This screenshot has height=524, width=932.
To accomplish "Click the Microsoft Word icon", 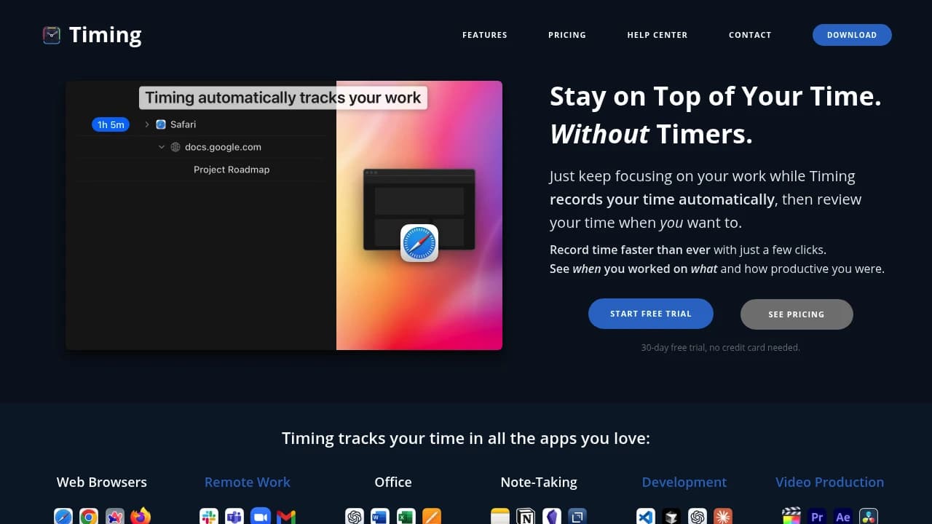I will click(380, 516).
